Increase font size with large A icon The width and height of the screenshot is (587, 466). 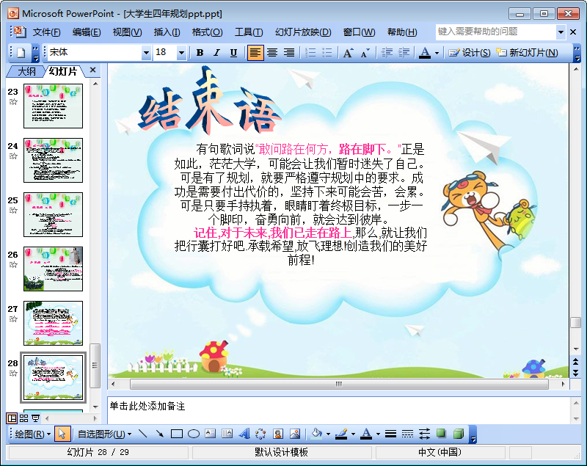(x=348, y=53)
